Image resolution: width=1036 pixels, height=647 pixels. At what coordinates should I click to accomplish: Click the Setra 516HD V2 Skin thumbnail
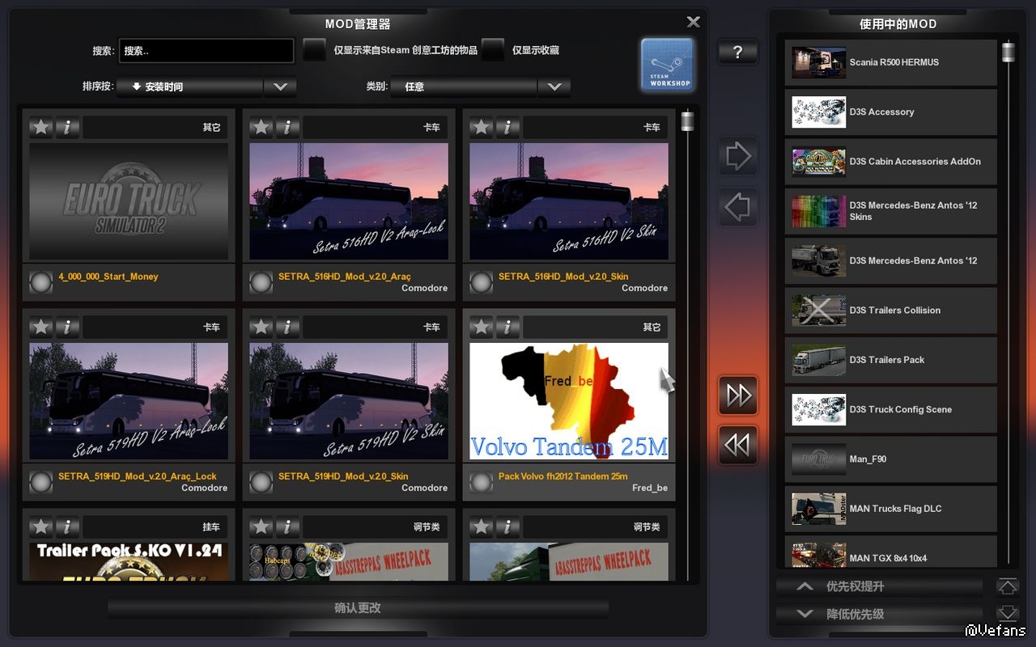(x=569, y=201)
